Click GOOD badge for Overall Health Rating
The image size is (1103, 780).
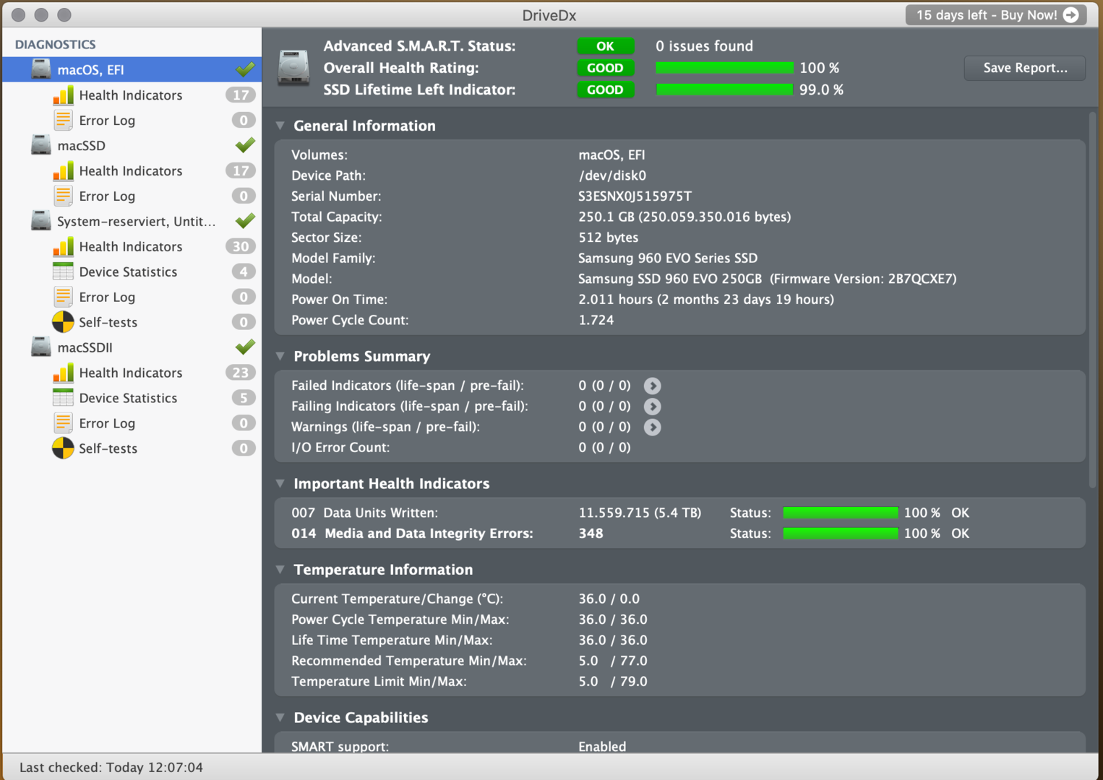[x=605, y=68]
